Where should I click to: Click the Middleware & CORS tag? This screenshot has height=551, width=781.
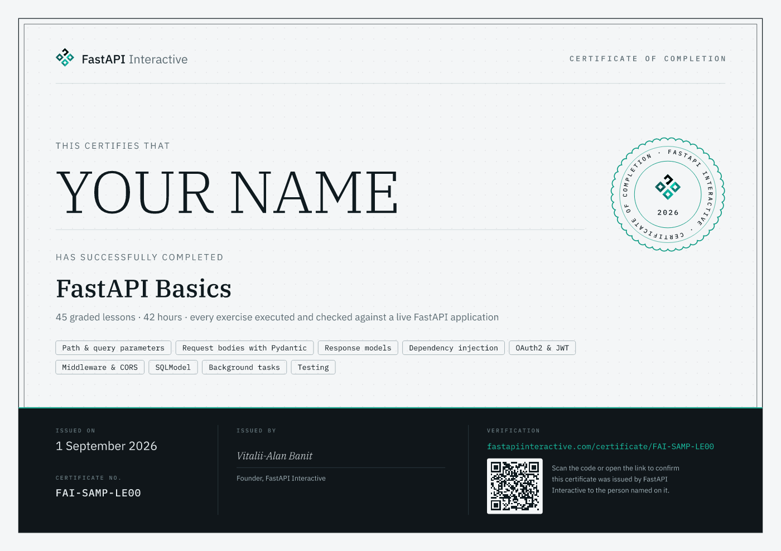tap(100, 368)
